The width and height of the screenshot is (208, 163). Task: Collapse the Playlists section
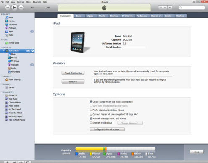[2, 92]
